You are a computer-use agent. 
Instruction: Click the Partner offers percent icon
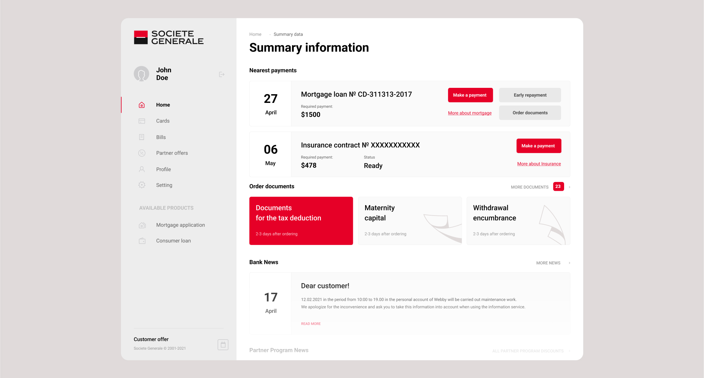click(x=142, y=153)
